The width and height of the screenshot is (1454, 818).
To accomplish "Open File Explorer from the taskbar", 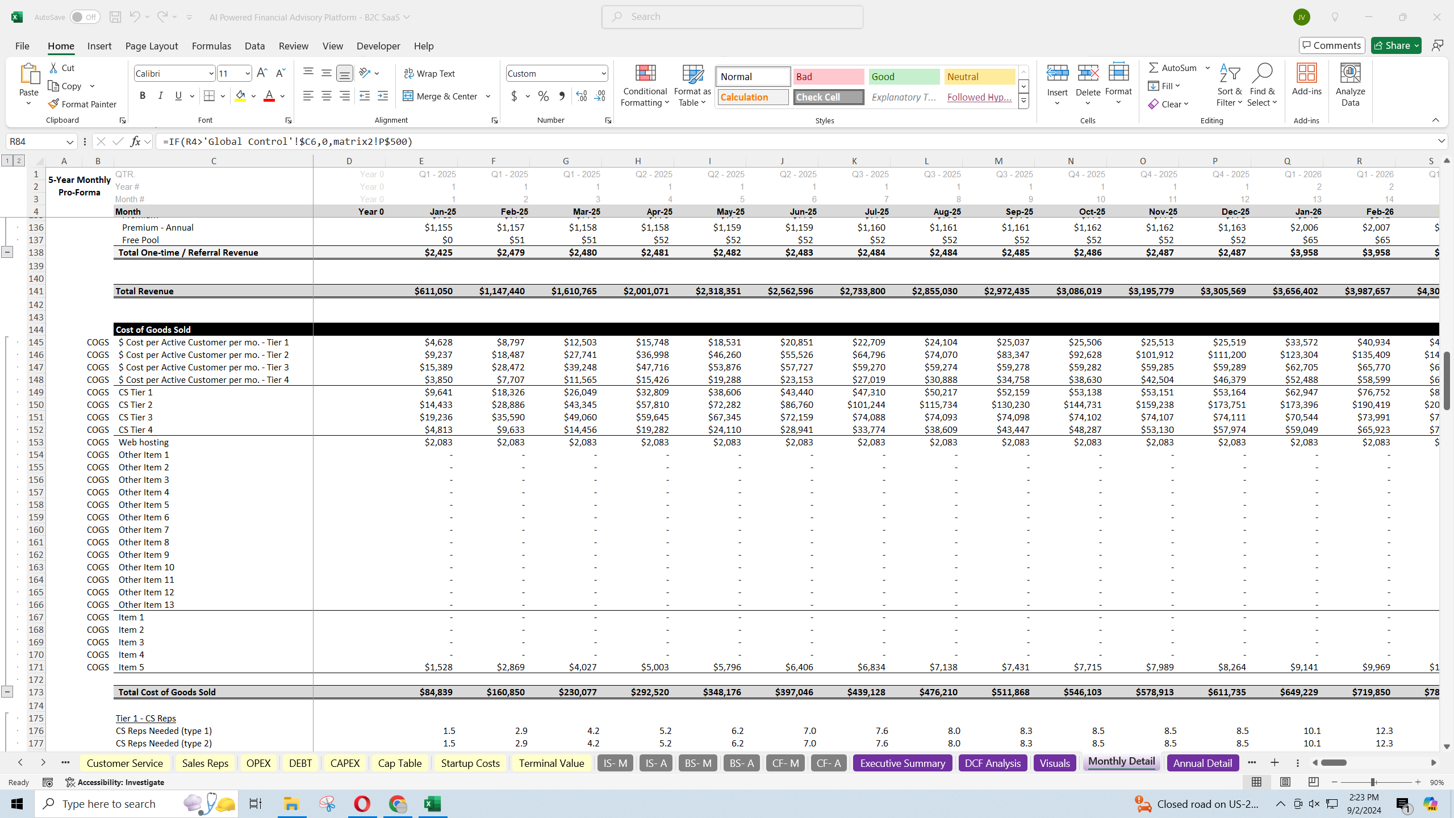I will point(291,804).
